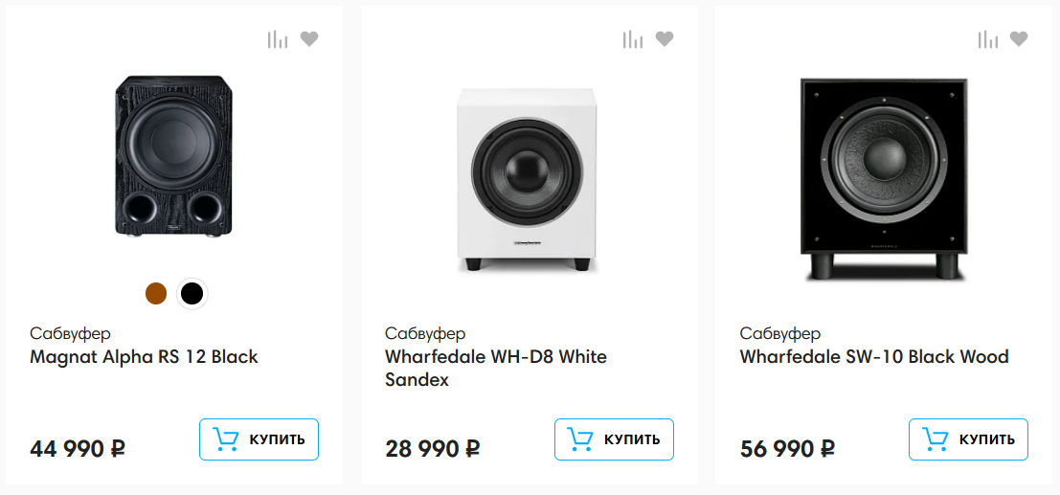Viewport: 1060px width, 495px height.
Task: Click Сабвуфер label above Wharfedale SW-10
Action: point(779,334)
